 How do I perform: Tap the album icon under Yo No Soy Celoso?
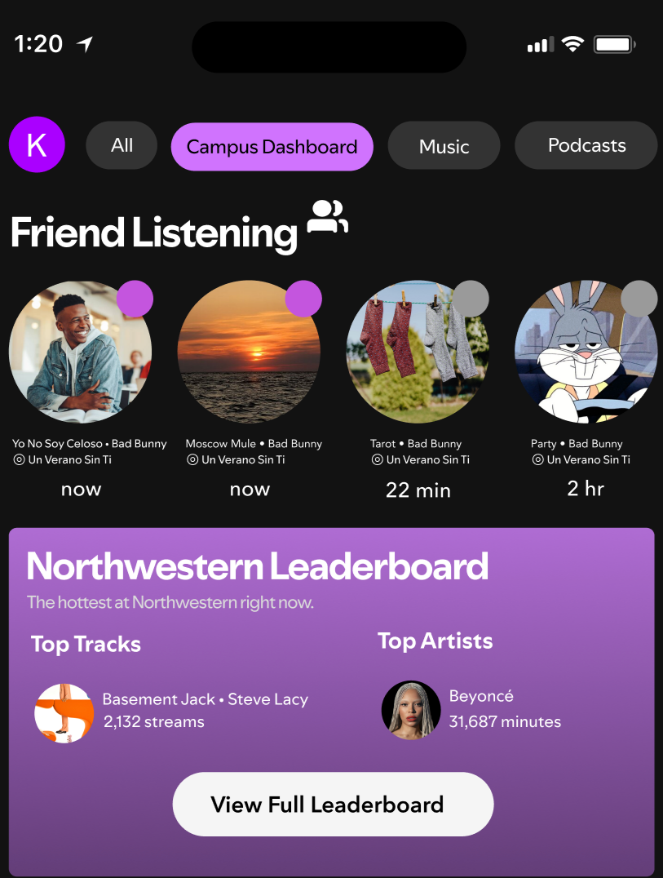19,459
